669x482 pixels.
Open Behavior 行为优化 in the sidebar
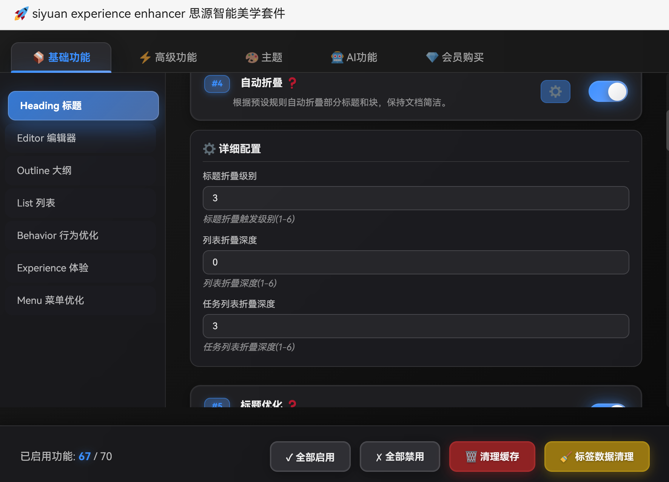(81, 236)
